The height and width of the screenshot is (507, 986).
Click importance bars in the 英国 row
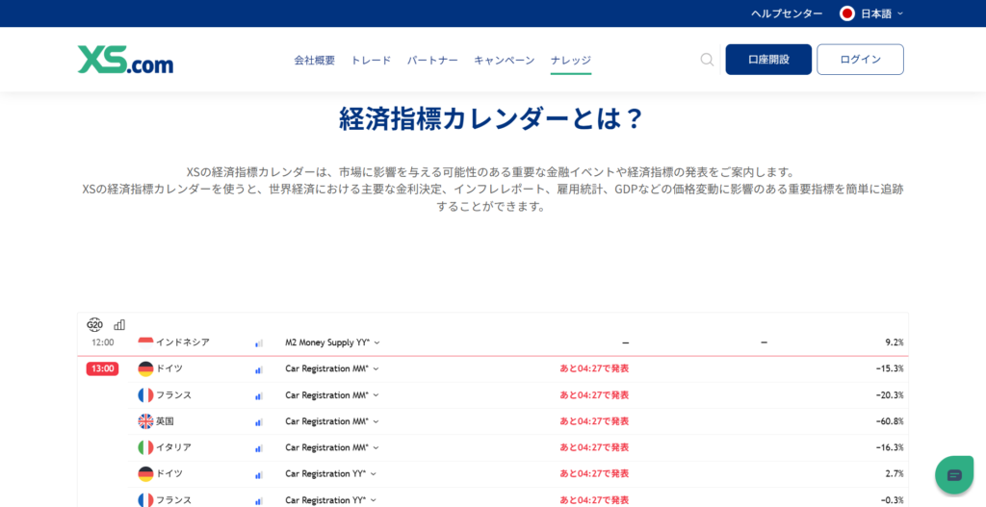258,422
